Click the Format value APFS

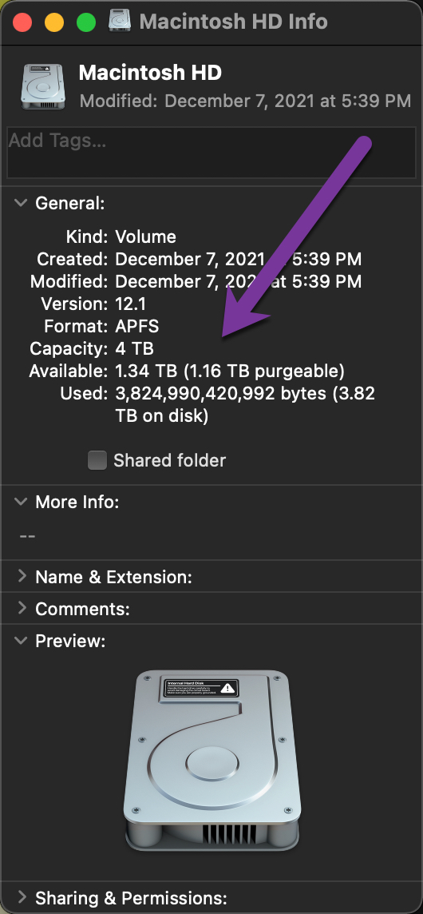click(x=137, y=326)
